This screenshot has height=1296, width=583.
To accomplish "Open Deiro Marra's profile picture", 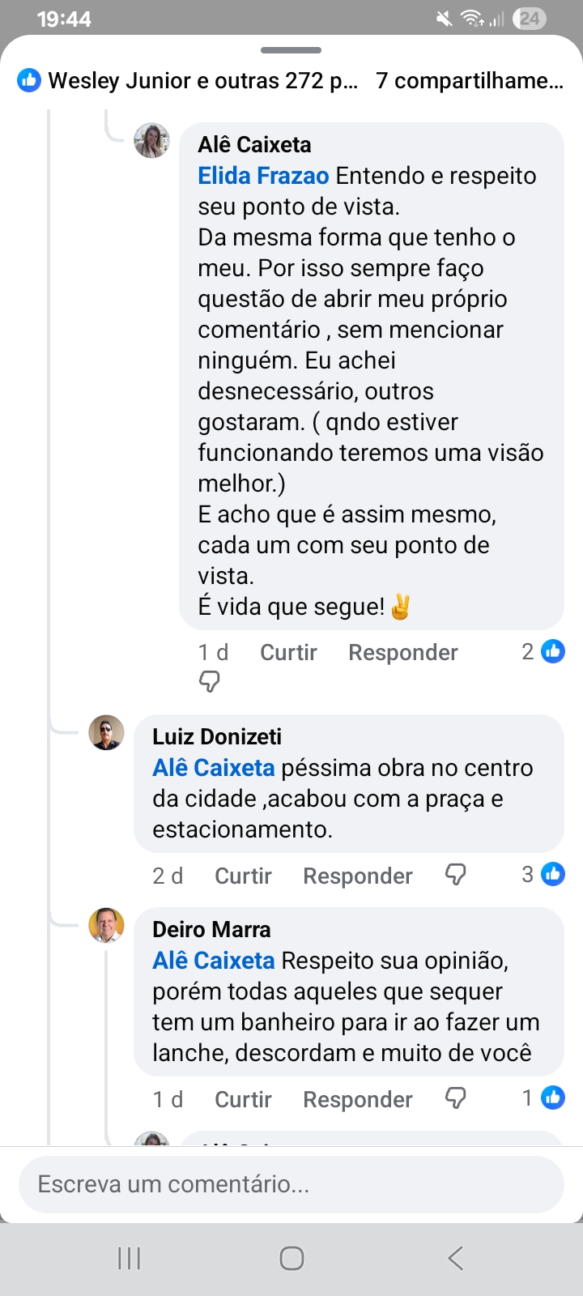I will [x=106, y=925].
